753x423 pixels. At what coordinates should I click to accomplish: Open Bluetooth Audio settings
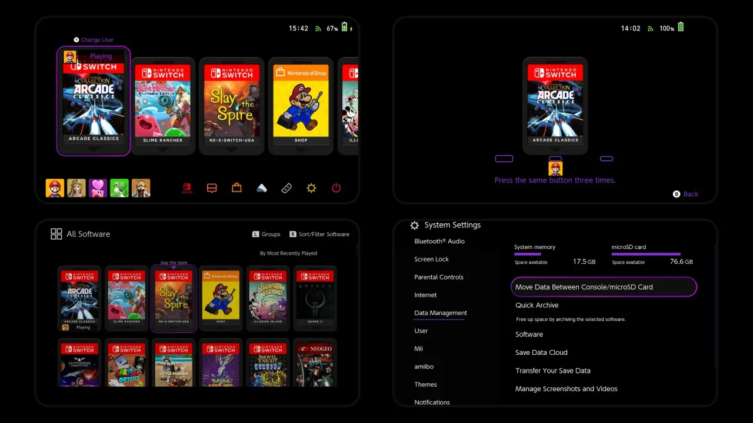pos(439,241)
